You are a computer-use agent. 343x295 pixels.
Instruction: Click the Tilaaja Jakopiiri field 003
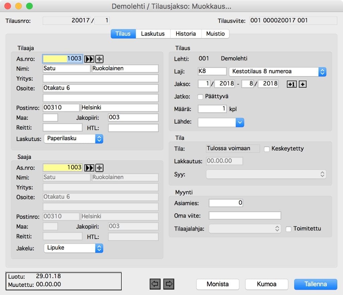133,118
